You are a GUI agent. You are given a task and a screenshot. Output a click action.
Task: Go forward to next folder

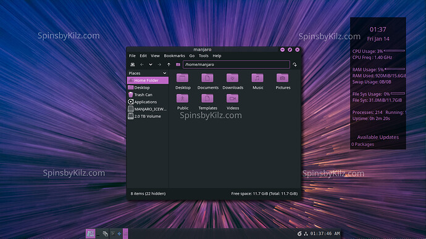[x=159, y=65]
